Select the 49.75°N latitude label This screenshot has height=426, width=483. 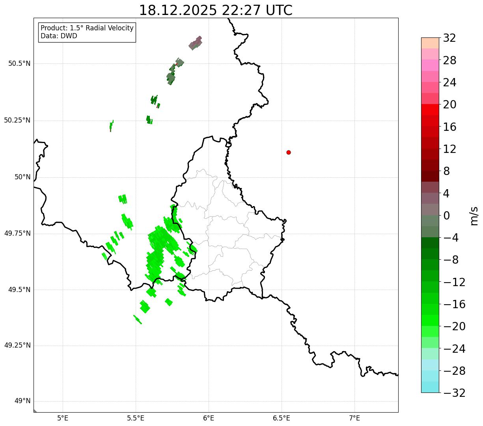[x=17, y=233]
